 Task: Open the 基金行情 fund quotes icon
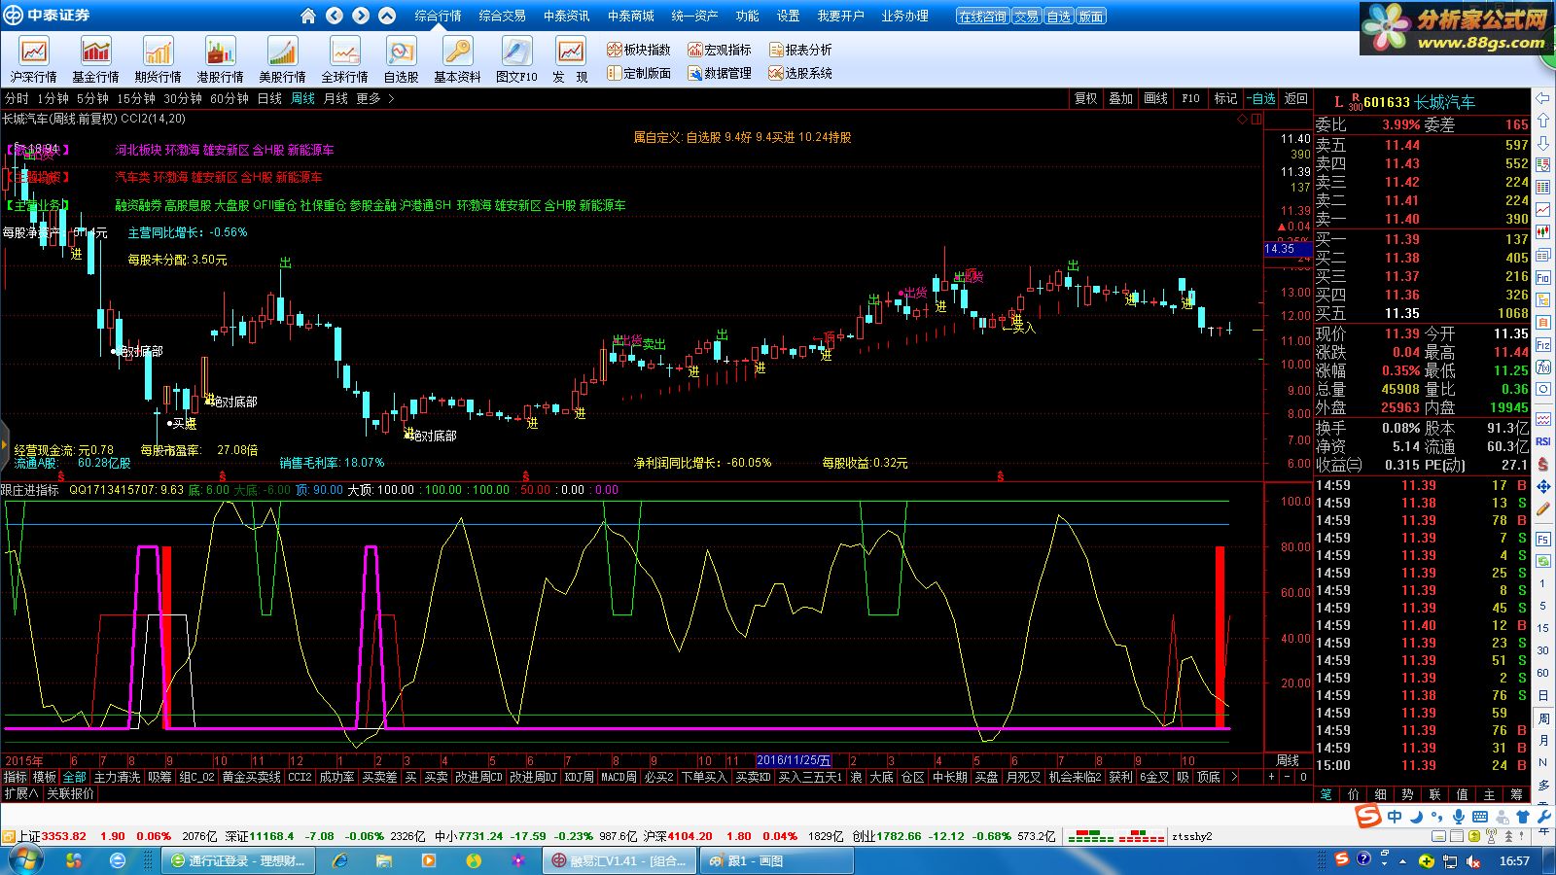tap(95, 60)
